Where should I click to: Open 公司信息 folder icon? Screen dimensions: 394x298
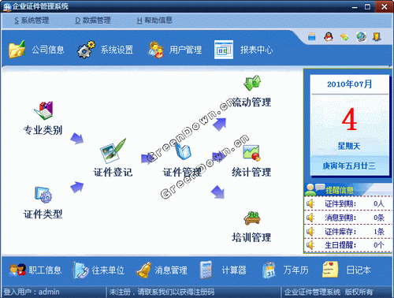click(17, 50)
